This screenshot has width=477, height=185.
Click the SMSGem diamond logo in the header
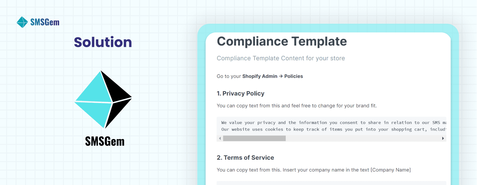coord(22,22)
